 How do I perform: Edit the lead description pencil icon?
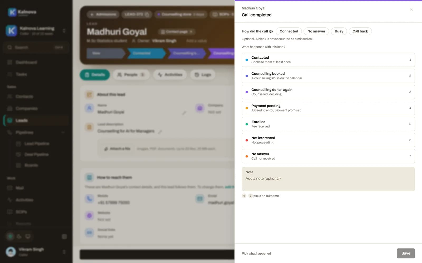point(160,131)
